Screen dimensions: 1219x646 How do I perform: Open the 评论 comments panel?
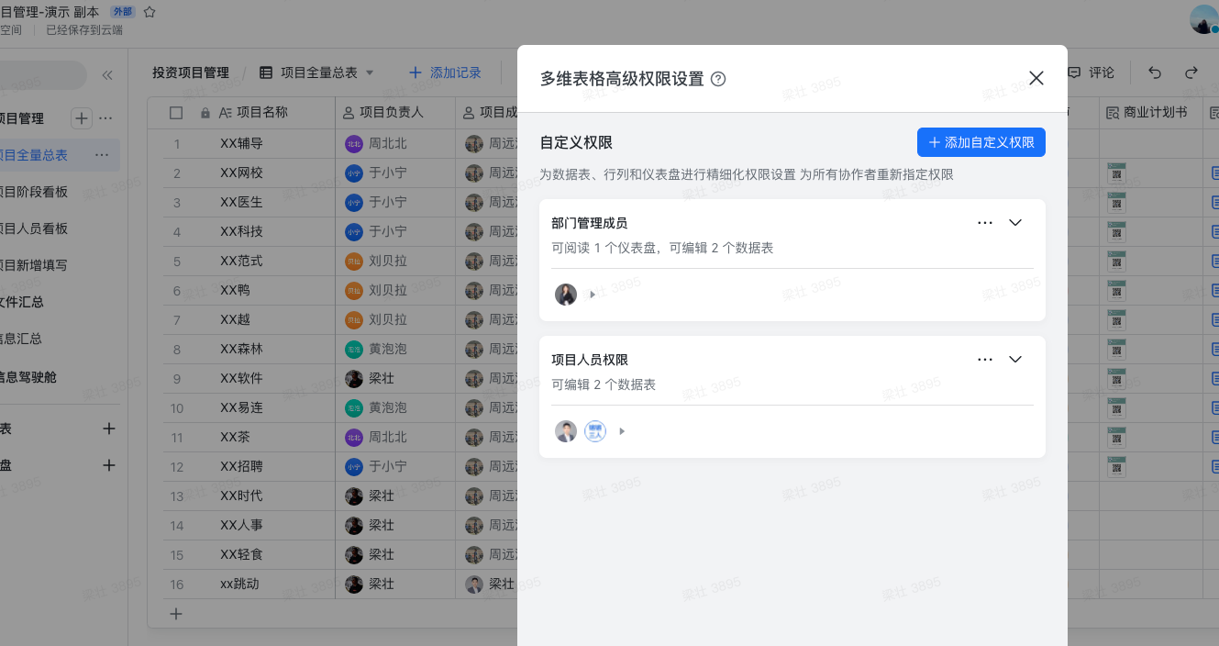click(1092, 72)
